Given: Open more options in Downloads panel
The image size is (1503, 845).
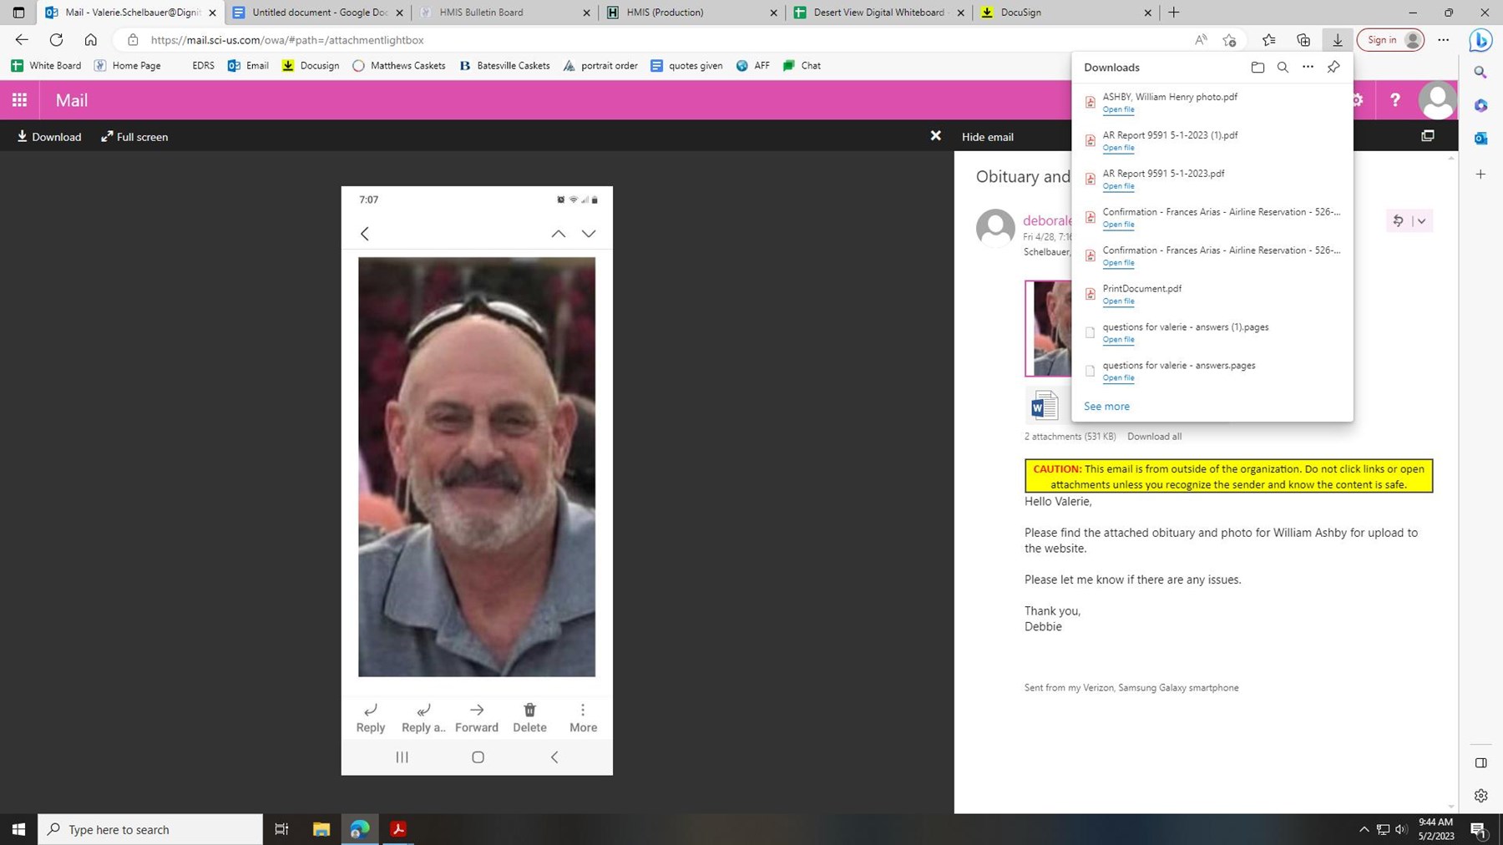Looking at the screenshot, I should (x=1308, y=68).
